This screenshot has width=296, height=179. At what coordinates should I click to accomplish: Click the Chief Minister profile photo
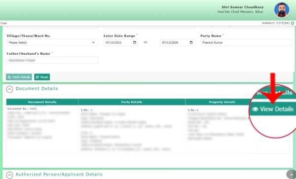click(282, 10)
